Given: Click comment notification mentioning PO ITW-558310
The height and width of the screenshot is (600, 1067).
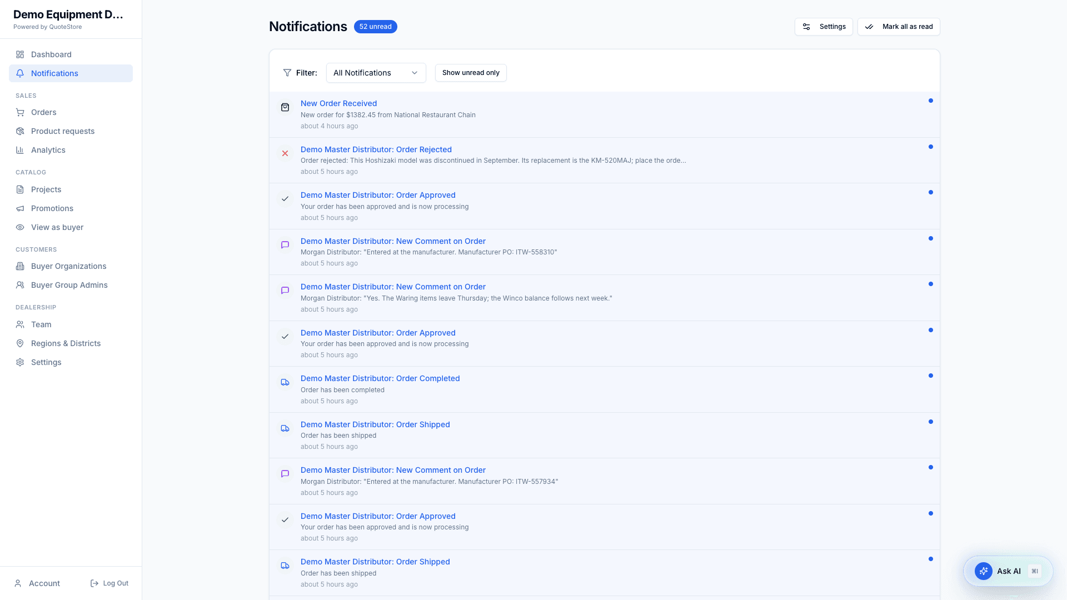Looking at the screenshot, I should point(605,252).
